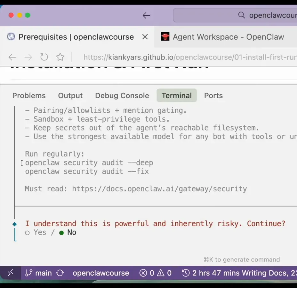297x288 pixels.
Task: Click the green maximize window button
Action: [x=28, y=15]
